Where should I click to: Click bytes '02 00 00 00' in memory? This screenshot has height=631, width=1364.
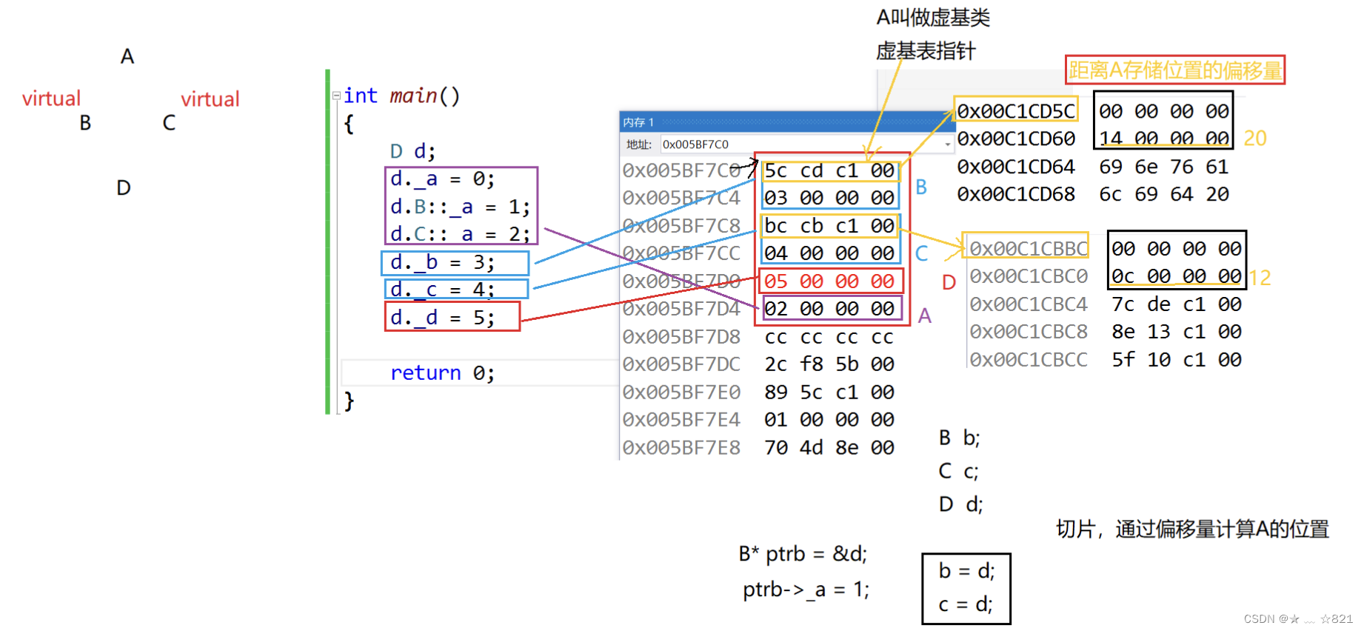(x=829, y=309)
